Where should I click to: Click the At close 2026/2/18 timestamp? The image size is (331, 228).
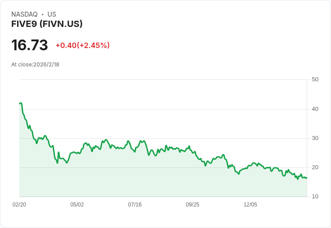click(35, 65)
